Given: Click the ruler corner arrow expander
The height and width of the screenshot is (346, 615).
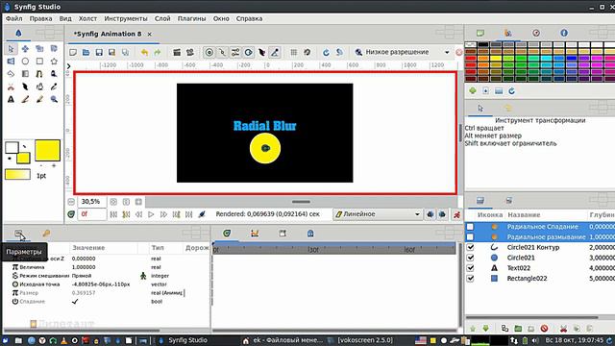Looking at the screenshot, I should tap(68, 66).
